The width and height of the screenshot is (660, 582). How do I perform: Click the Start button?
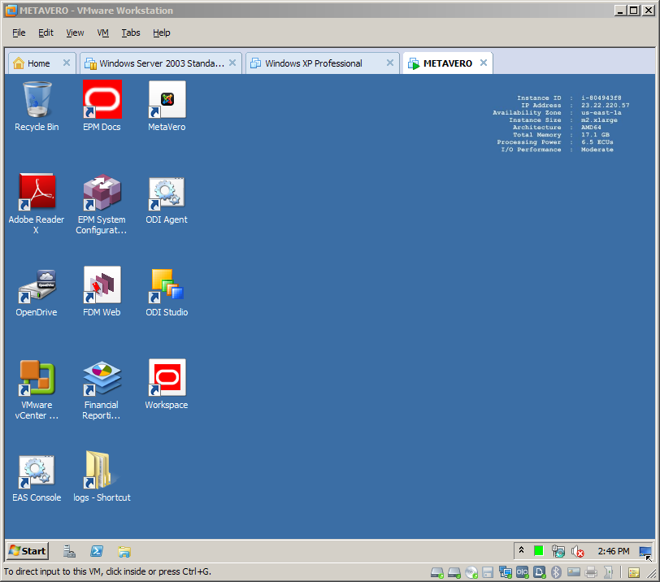click(28, 550)
